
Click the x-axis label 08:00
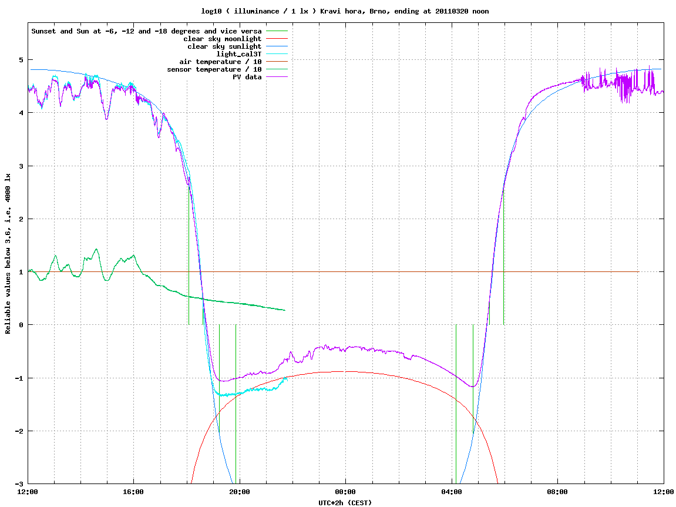point(558,492)
